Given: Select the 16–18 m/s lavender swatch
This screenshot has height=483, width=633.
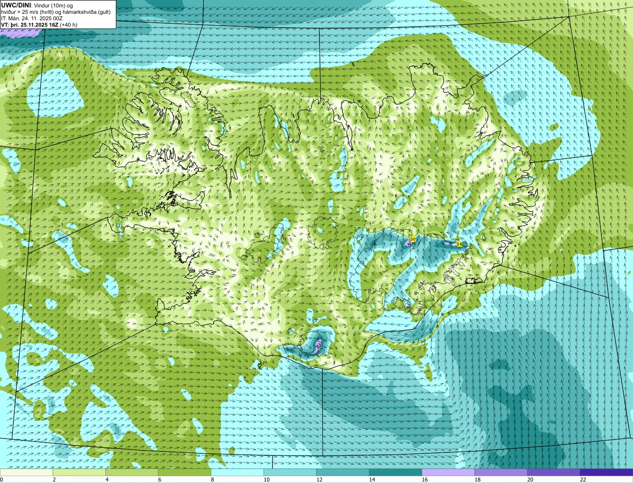Looking at the screenshot, I should (x=449, y=472).
